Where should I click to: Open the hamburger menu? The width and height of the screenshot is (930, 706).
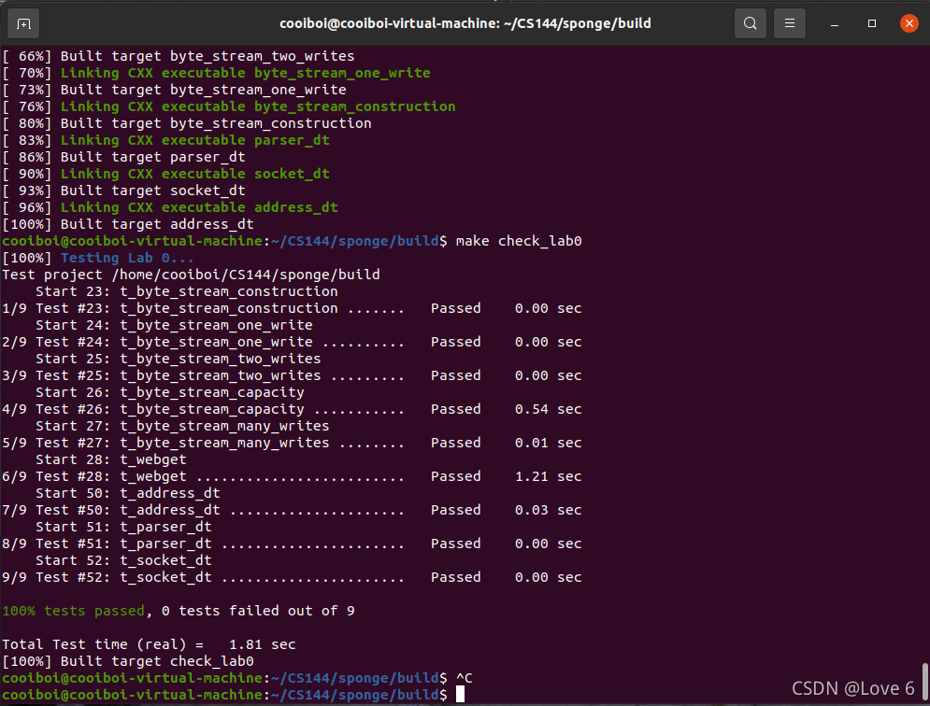[790, 23]
